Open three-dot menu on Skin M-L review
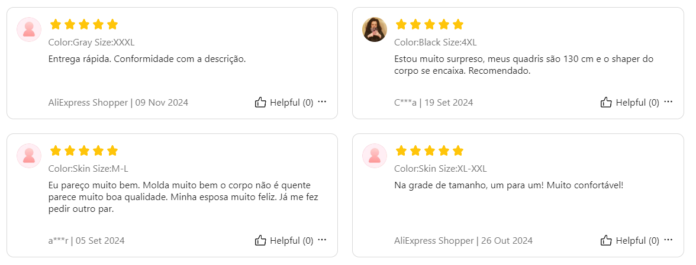Screen dimensions: 696x265 click(x=322, y=240)
